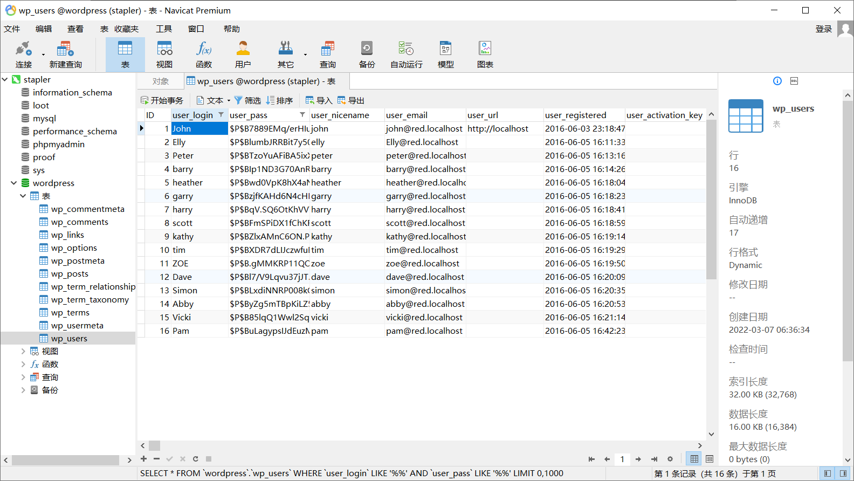Screen dimensions: 854x481
Task: Select the heather user_login cell
Action: coord(199,182)
